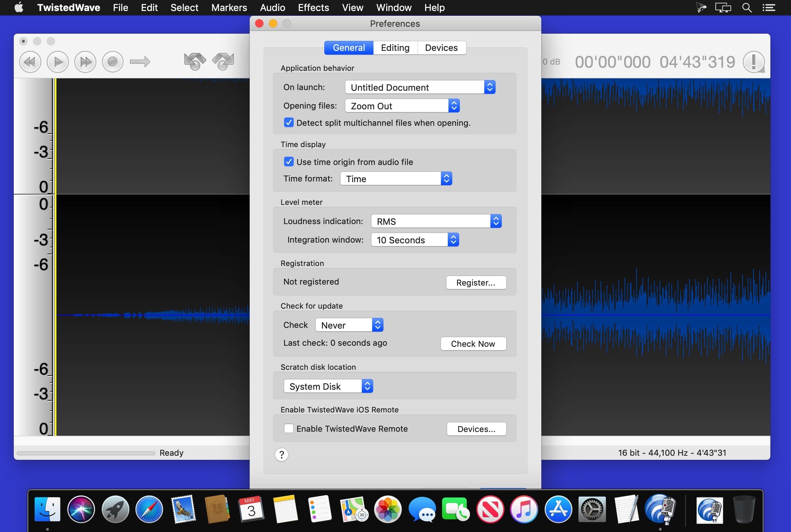
Task: Open TwistedWave microphone icon in Dock
Action: [660, 509]
